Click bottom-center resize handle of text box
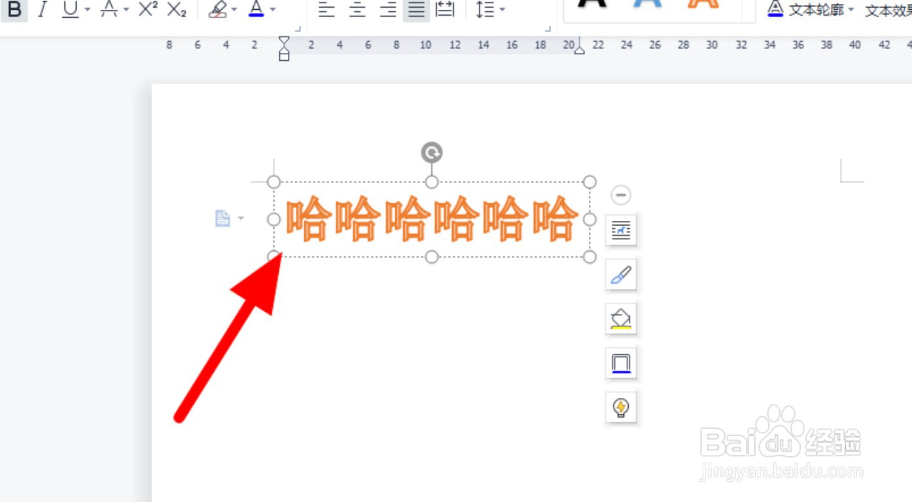 (x=432, y=257)
